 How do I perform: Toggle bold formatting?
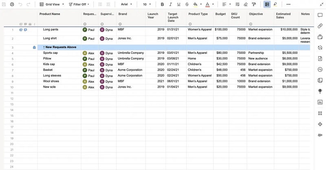(163, 4)
